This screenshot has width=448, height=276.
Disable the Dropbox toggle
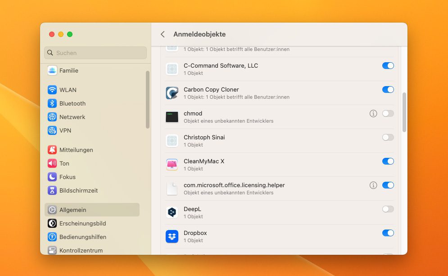click(388, 233)
